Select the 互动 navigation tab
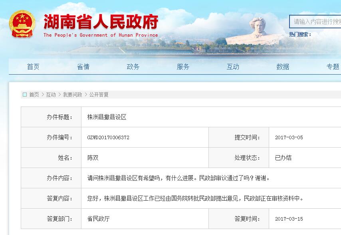The height and width of the screenshot is (235, 341). [232, 67]
